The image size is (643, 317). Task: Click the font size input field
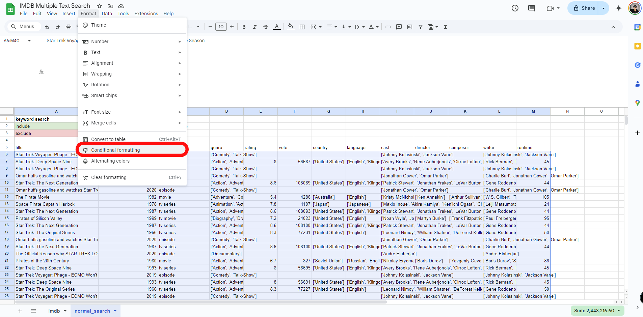point(221,27)
